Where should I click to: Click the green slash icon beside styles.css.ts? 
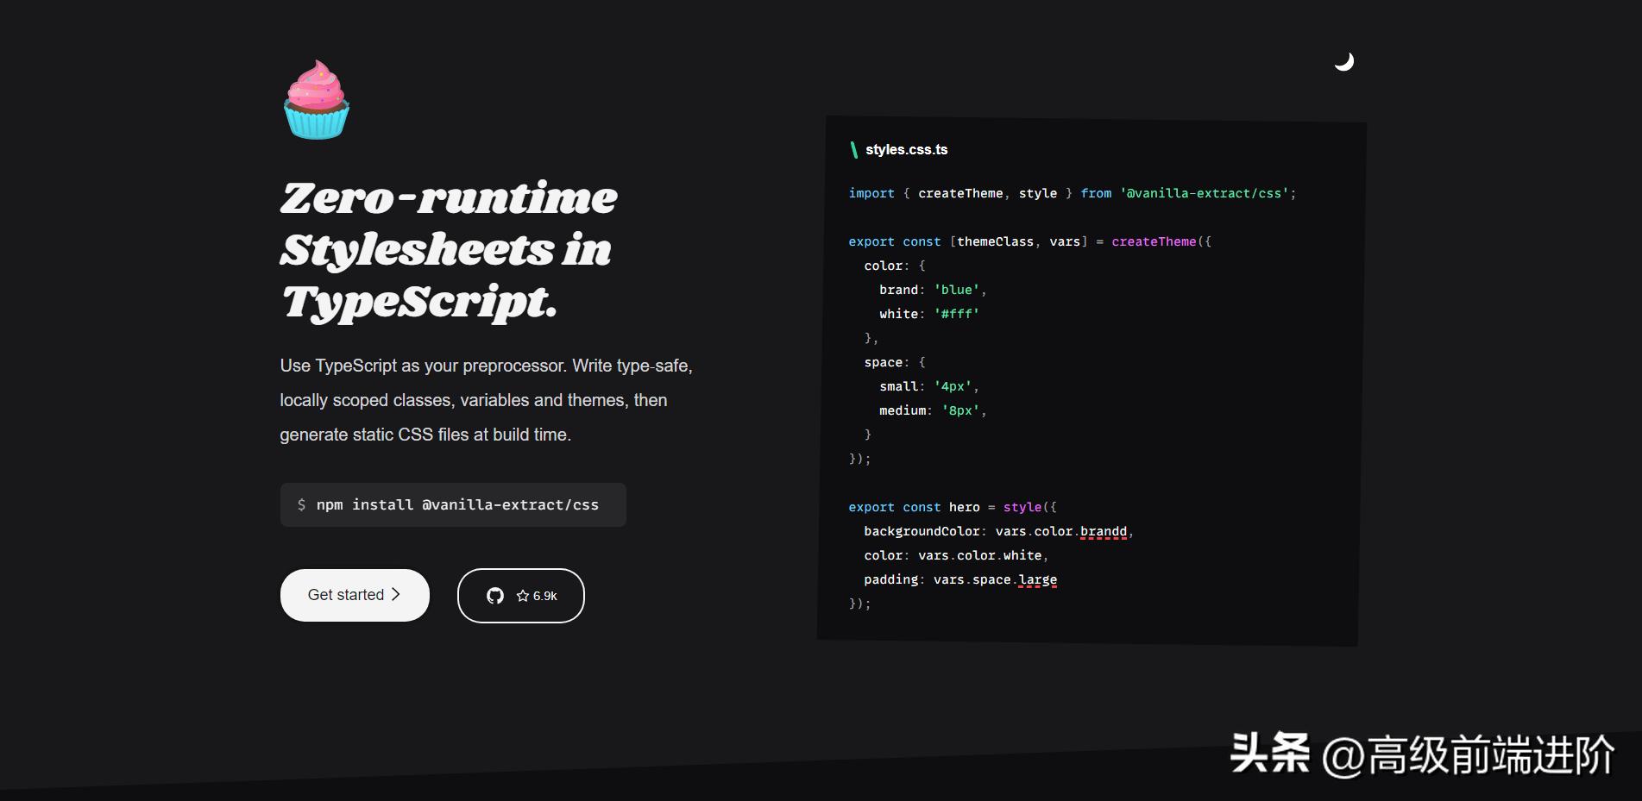tap(853, 150)
